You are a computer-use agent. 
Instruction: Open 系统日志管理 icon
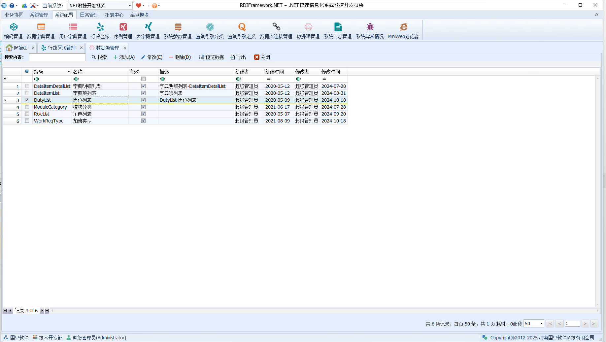click(x=338, y=31)
